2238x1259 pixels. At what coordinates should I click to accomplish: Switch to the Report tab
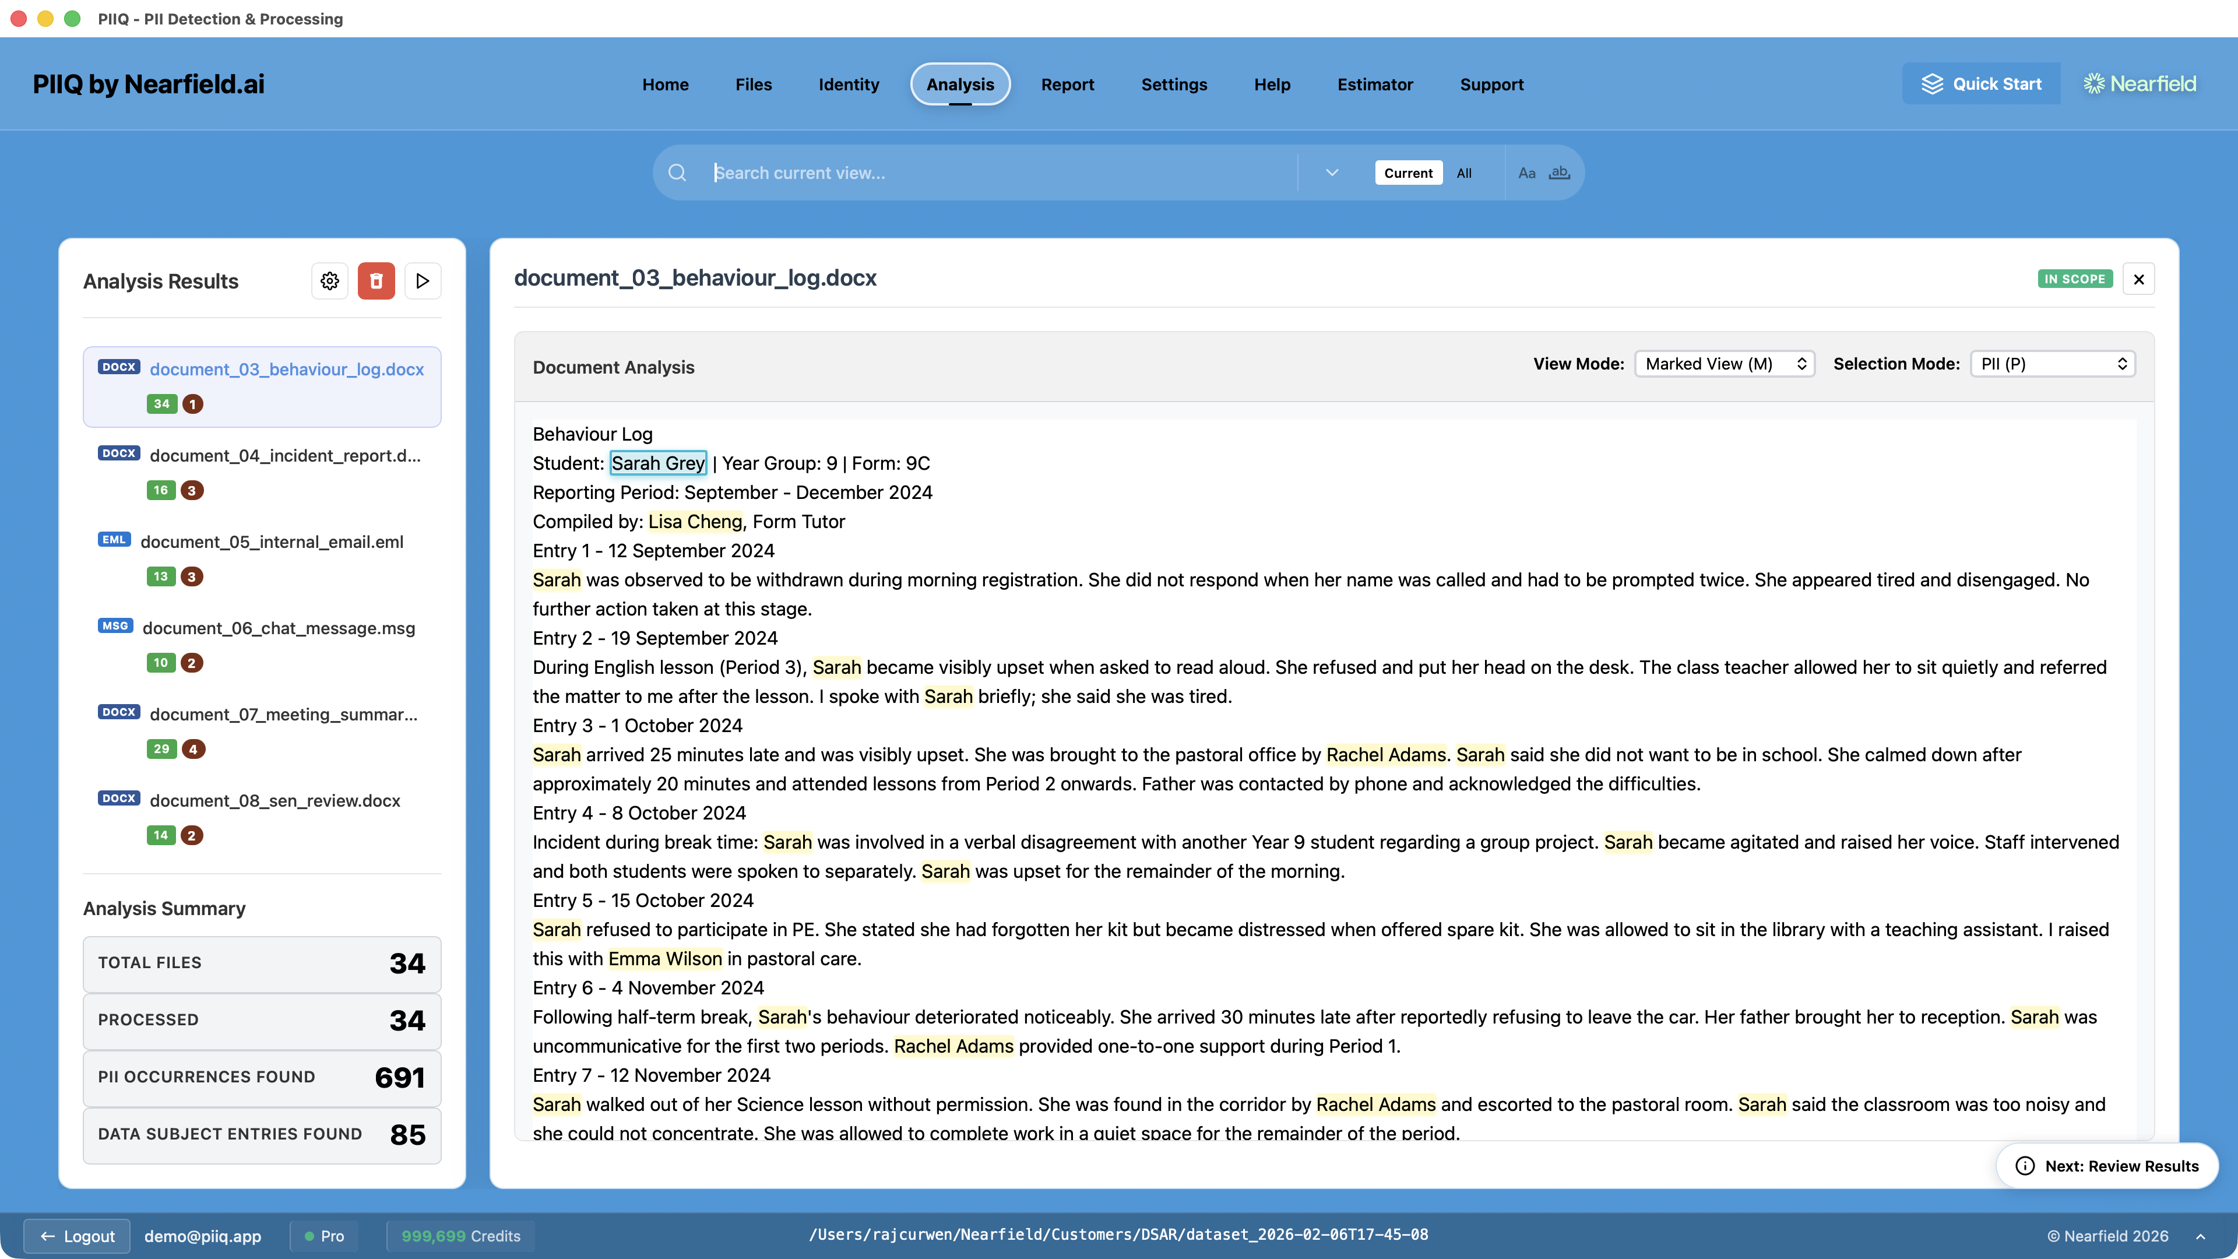tap(1068, 85)
